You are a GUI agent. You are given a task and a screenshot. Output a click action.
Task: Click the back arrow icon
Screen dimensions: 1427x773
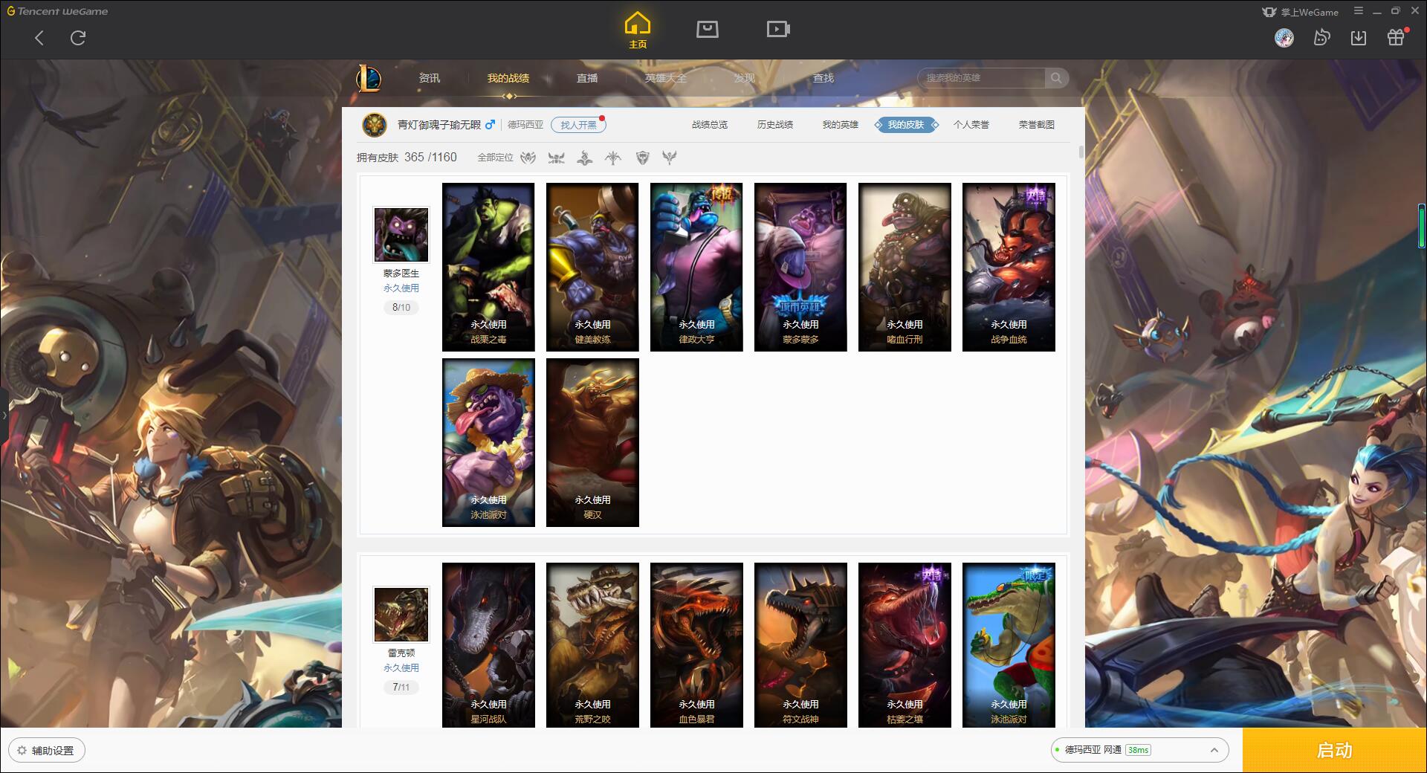(x=39, y=38)
